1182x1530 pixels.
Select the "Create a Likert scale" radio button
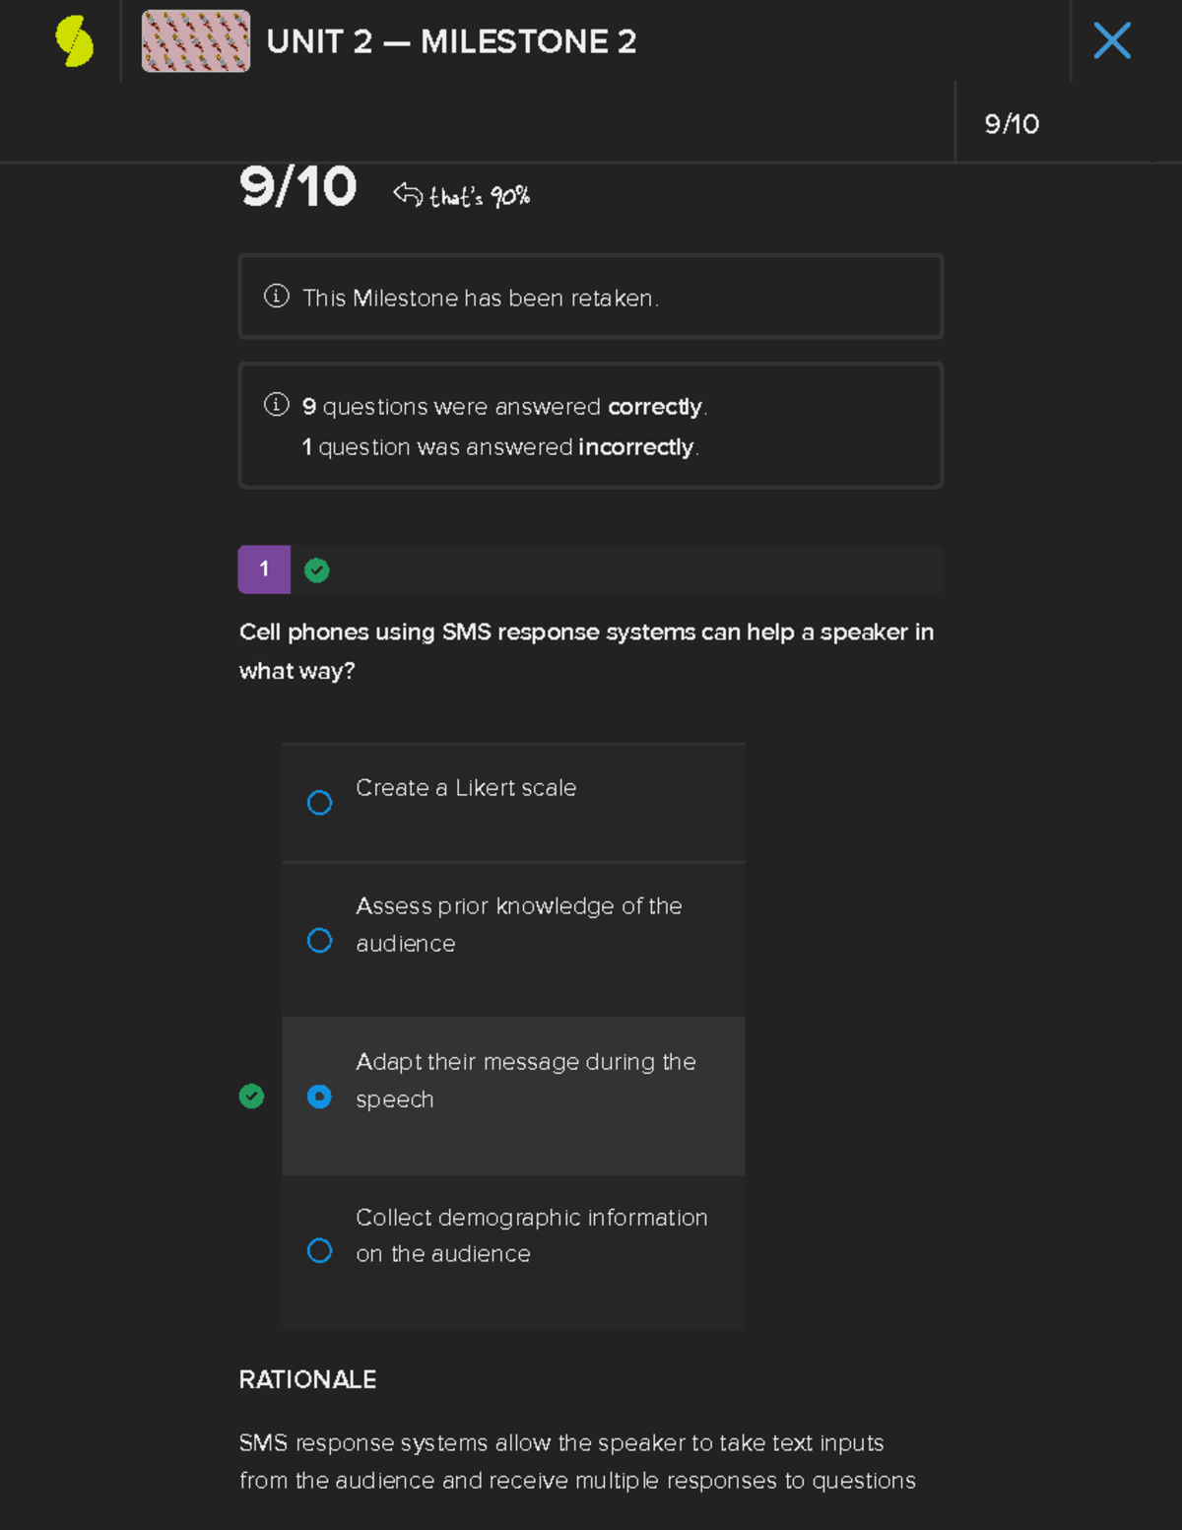point(319,803)
